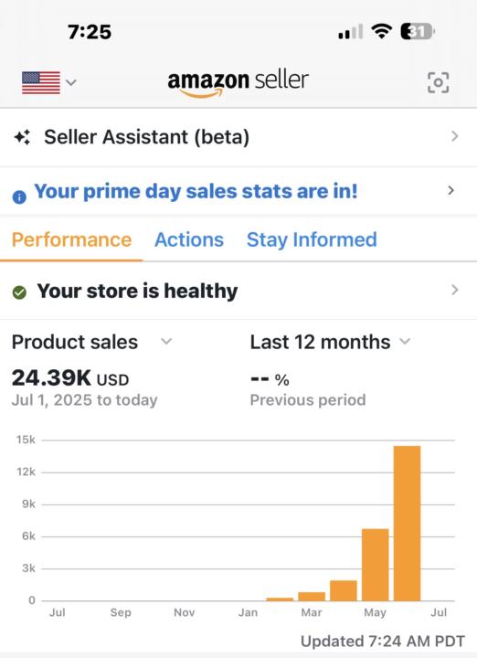The width and height of the screenshot is (477, 658).
Task: Select the May sales bar
Action: coord(375,565)
